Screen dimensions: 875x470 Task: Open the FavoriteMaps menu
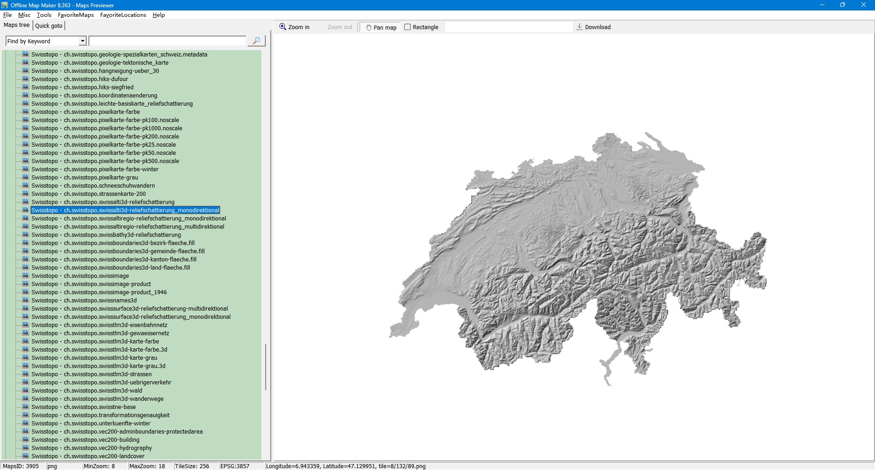76,15
